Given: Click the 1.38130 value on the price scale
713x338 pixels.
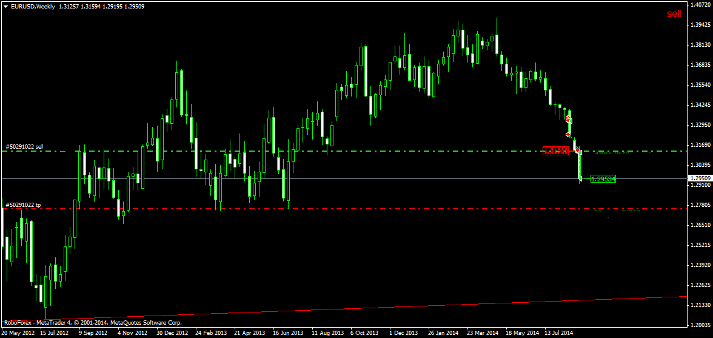Looking at the screenshot, I should (x=700, y=44).
